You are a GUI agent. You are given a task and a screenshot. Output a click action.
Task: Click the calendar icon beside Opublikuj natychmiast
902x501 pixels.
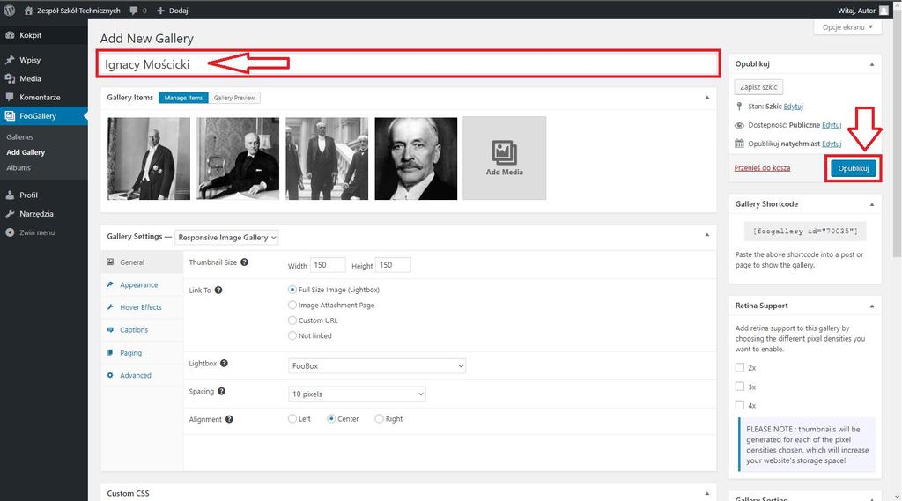click(739, 144)
